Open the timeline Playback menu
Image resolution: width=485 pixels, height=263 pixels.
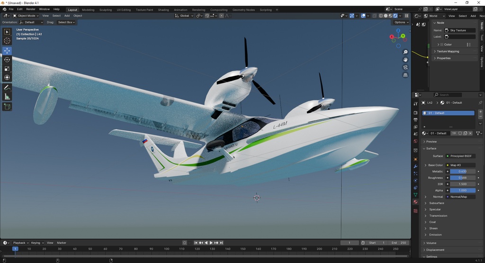[21, 243]
